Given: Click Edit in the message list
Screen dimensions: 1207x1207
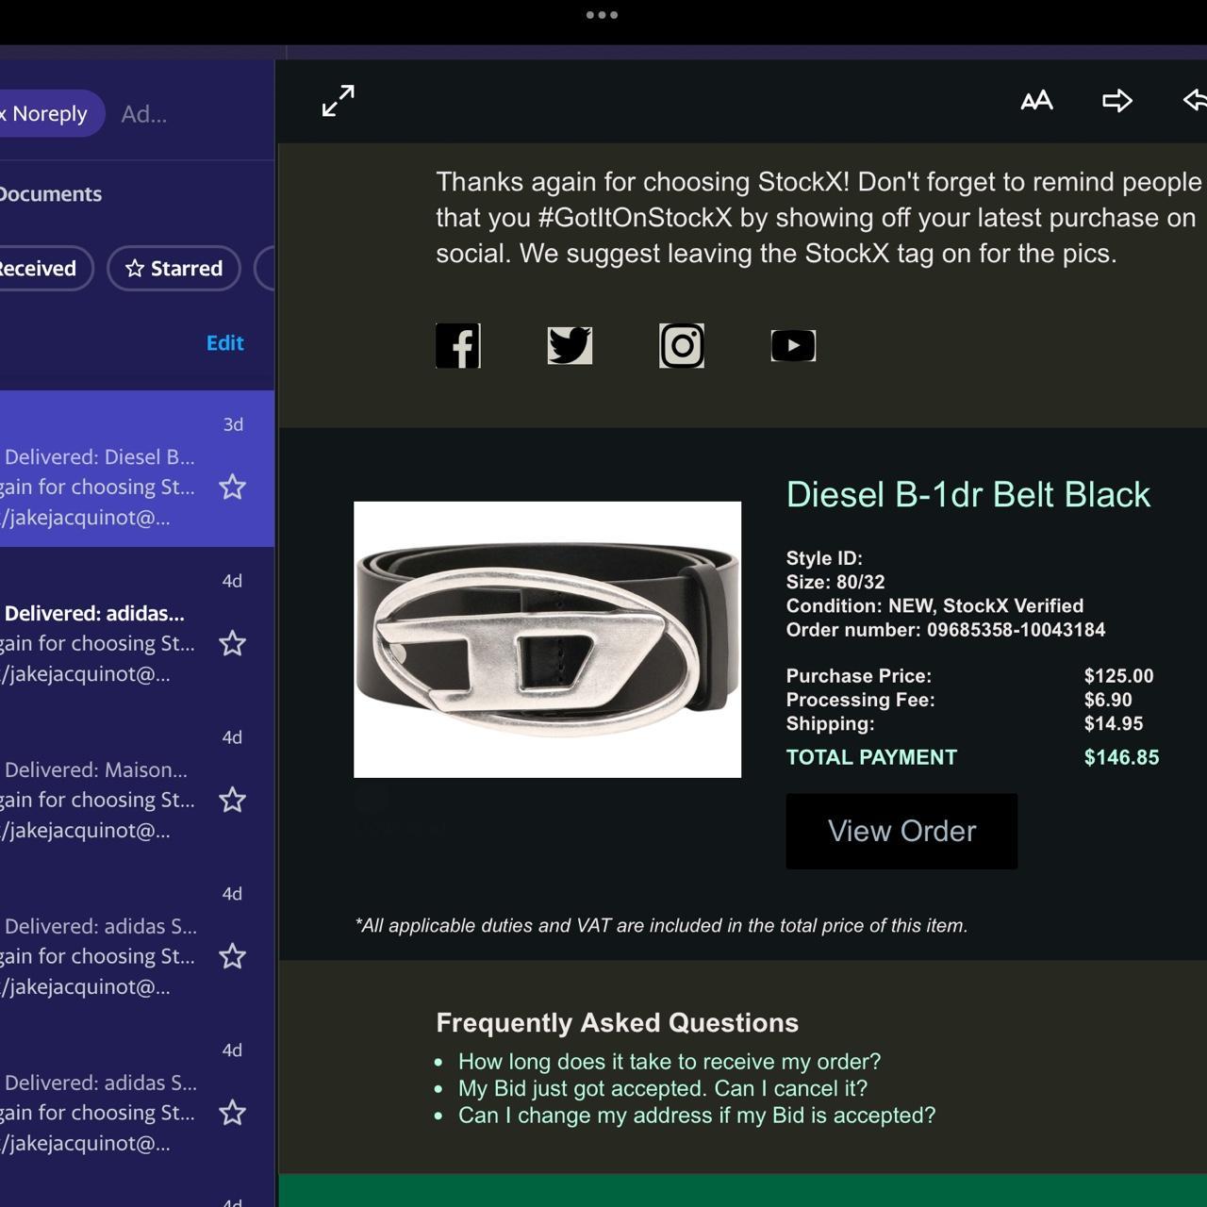Looking at the screenshot, I should click(x=224, y=343).
